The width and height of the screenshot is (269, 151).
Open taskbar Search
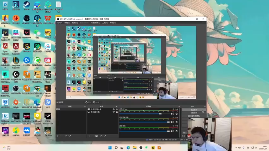pyautogui.click(x=116, y=148)
